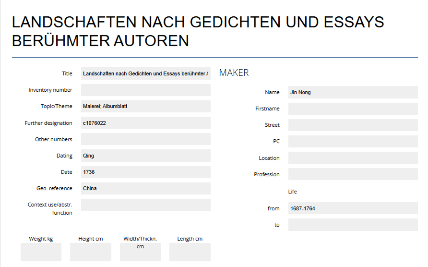This screenshot has width=428, height=267.
Task: Click the Weight kg input box
Action: (41, 252)
